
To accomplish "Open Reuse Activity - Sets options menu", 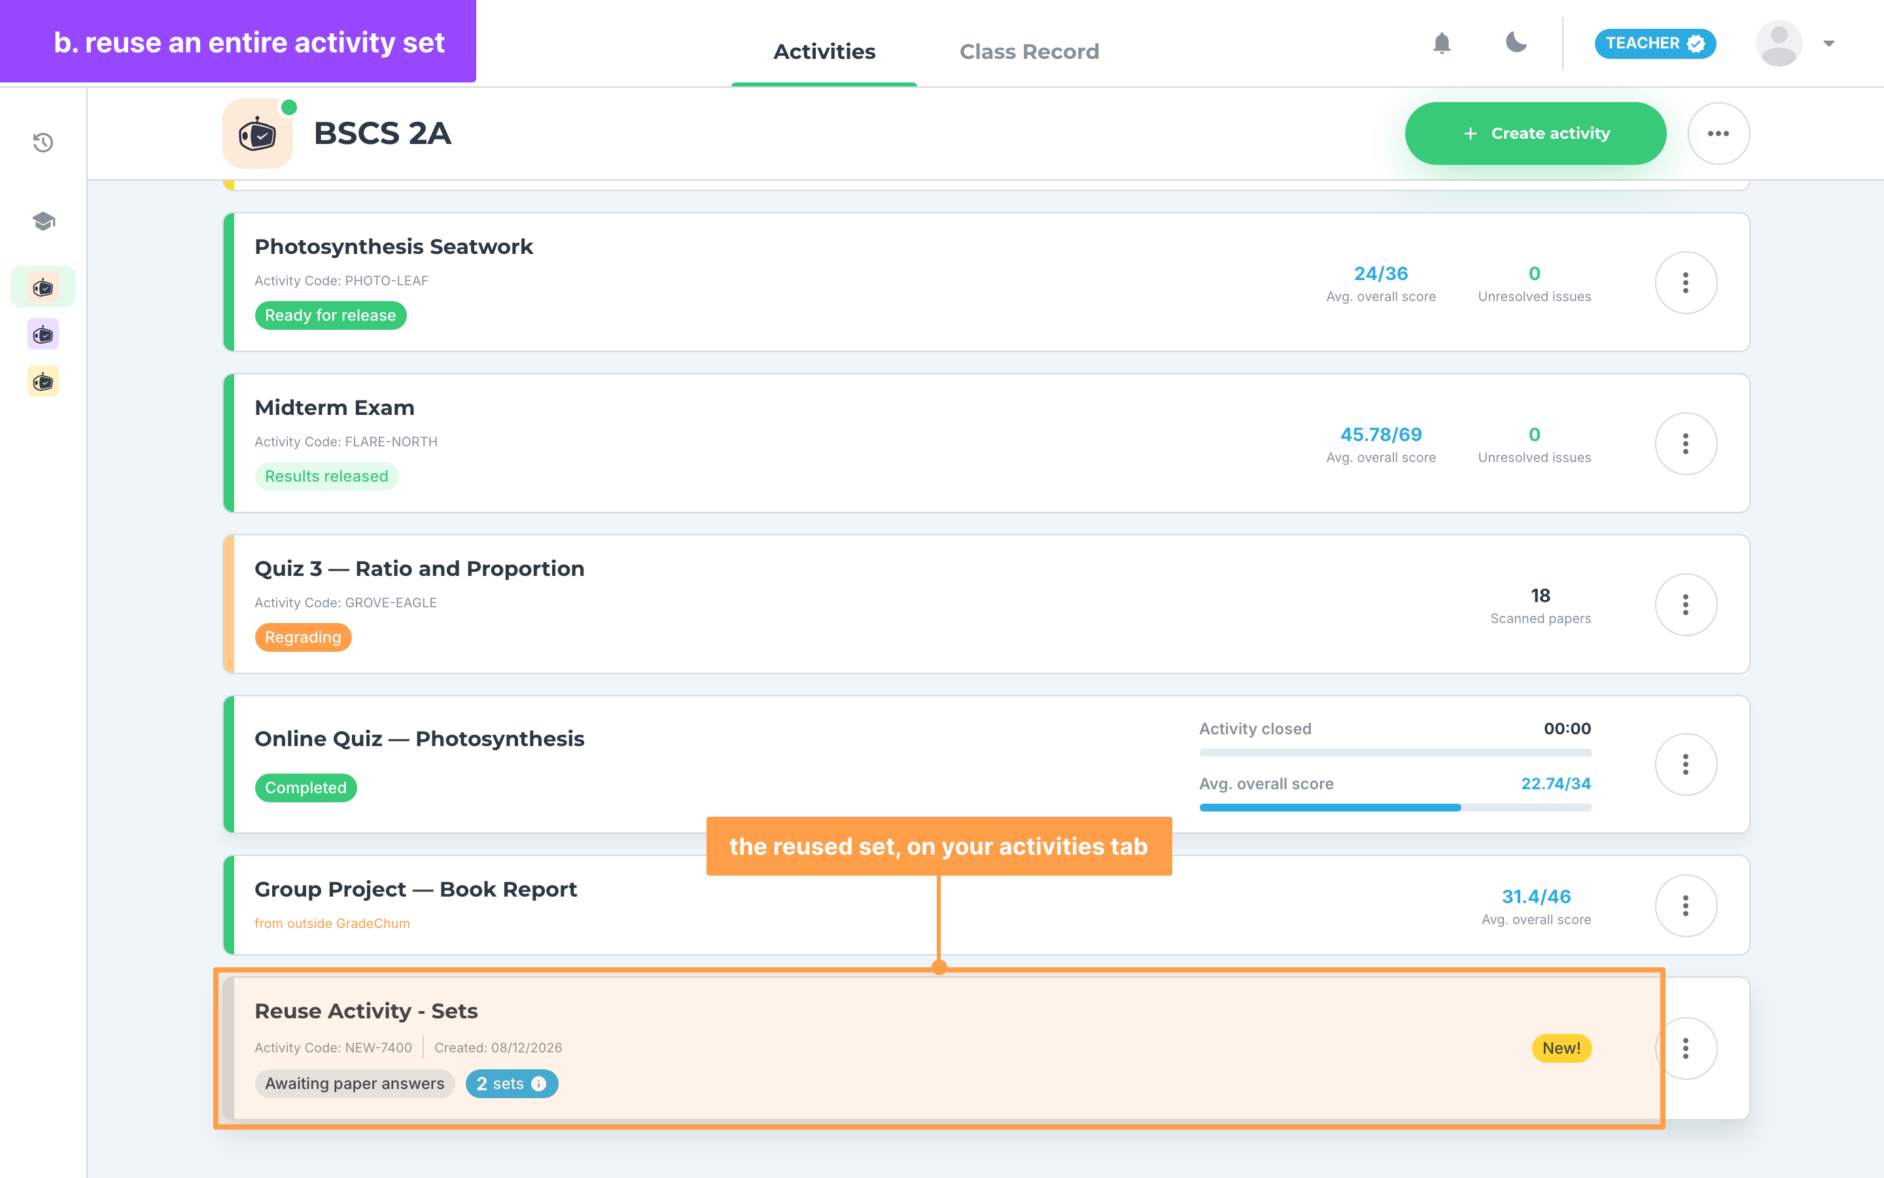I will coord(1686,1048).
